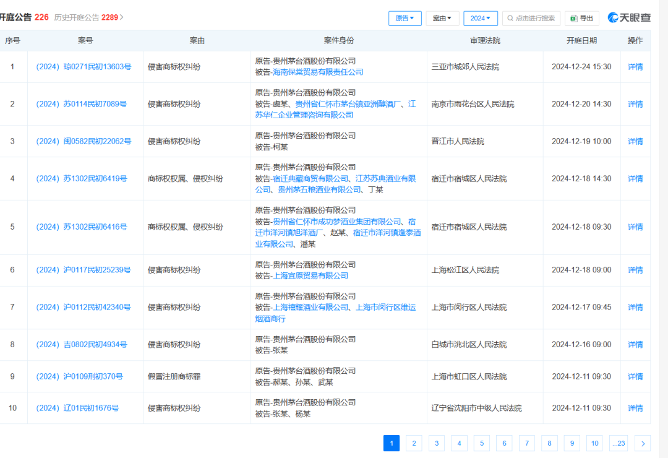Click cause 假冒注册商标罪

174,376
